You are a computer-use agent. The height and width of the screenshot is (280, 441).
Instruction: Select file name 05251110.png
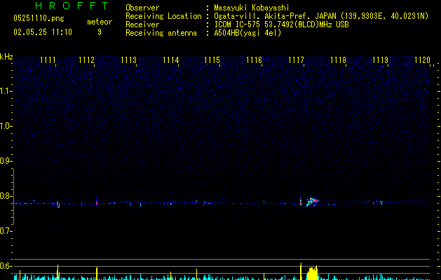click(39, 19)
